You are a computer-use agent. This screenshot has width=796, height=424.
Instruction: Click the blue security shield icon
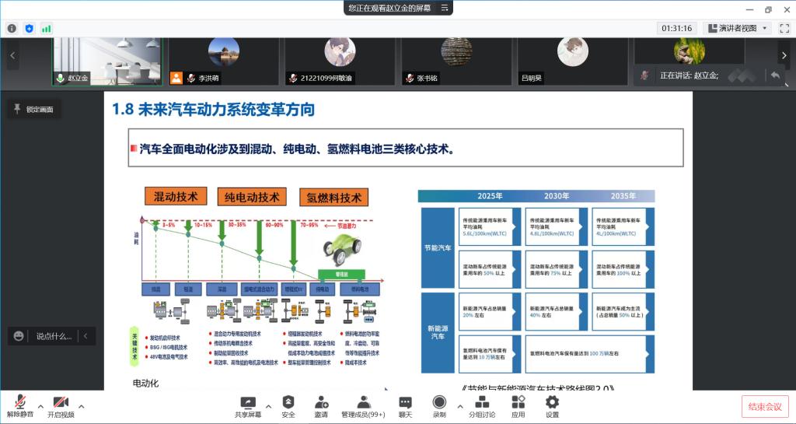[x=30, y=29]
